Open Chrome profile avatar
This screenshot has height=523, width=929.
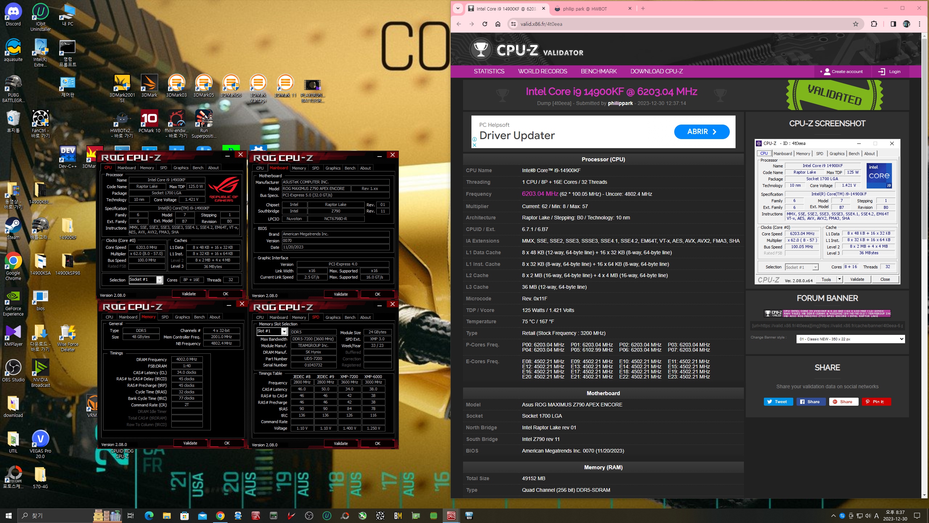(x=906, y=24)
